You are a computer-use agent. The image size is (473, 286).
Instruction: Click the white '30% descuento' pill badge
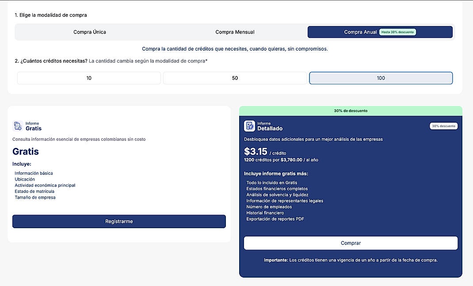[x=443, y=126]
